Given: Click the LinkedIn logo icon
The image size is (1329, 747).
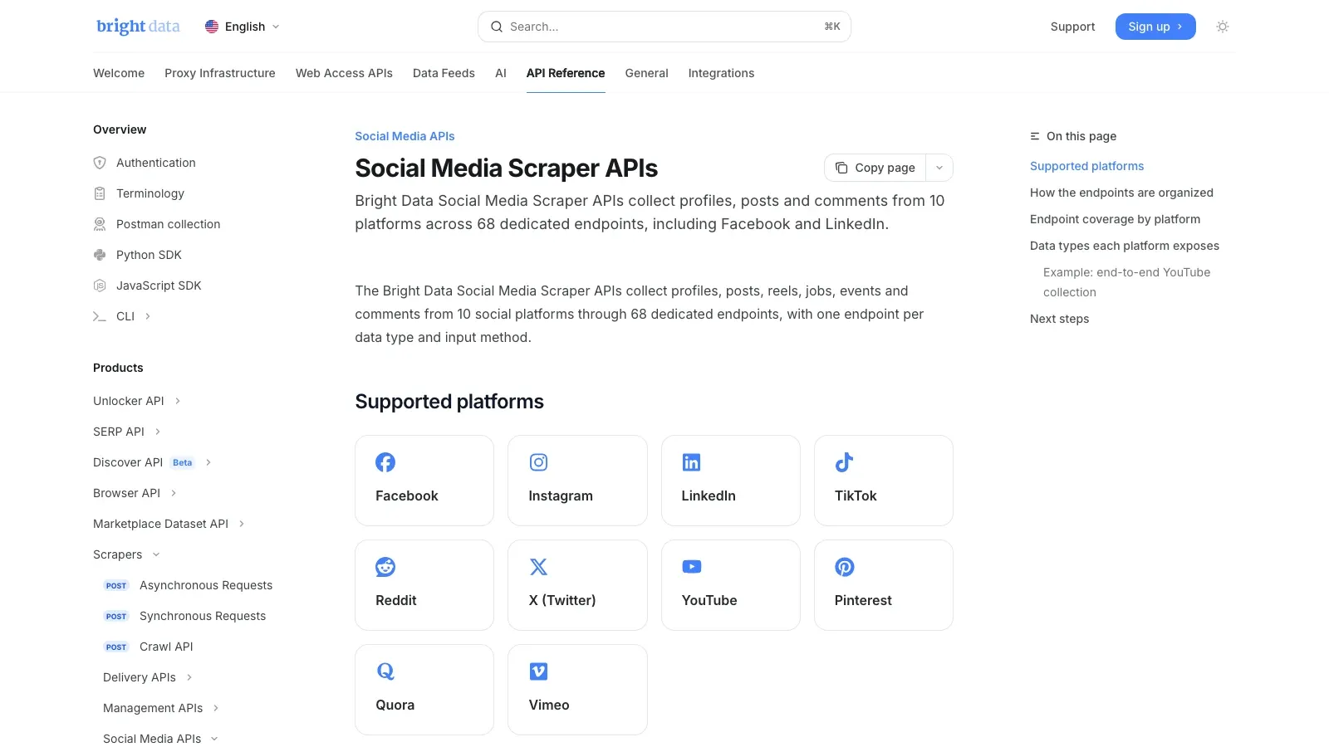Looking at the screenshot, I should click(x=691, y=462).
